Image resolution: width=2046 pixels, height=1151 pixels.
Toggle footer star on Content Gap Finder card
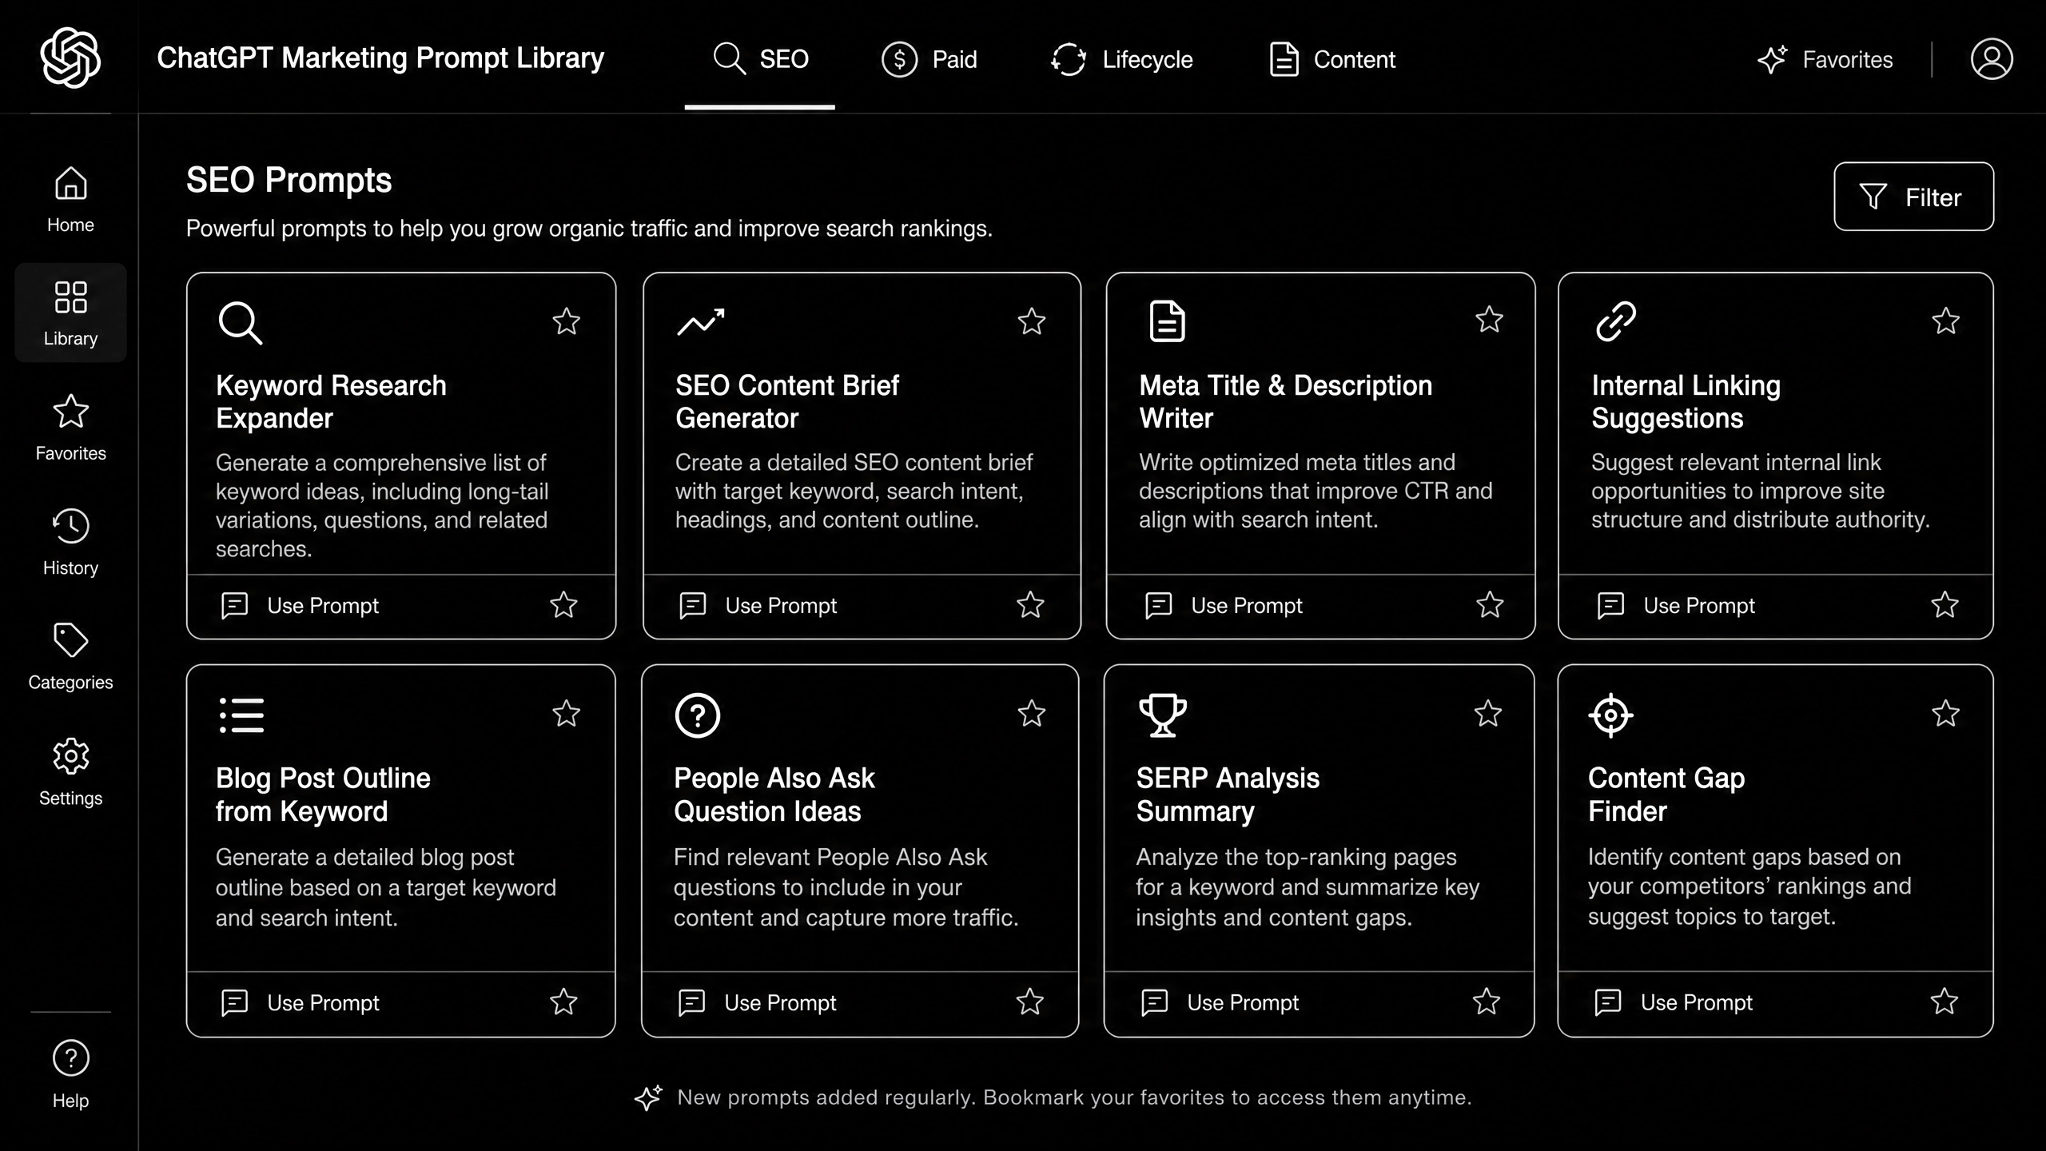[1944, 1002]
